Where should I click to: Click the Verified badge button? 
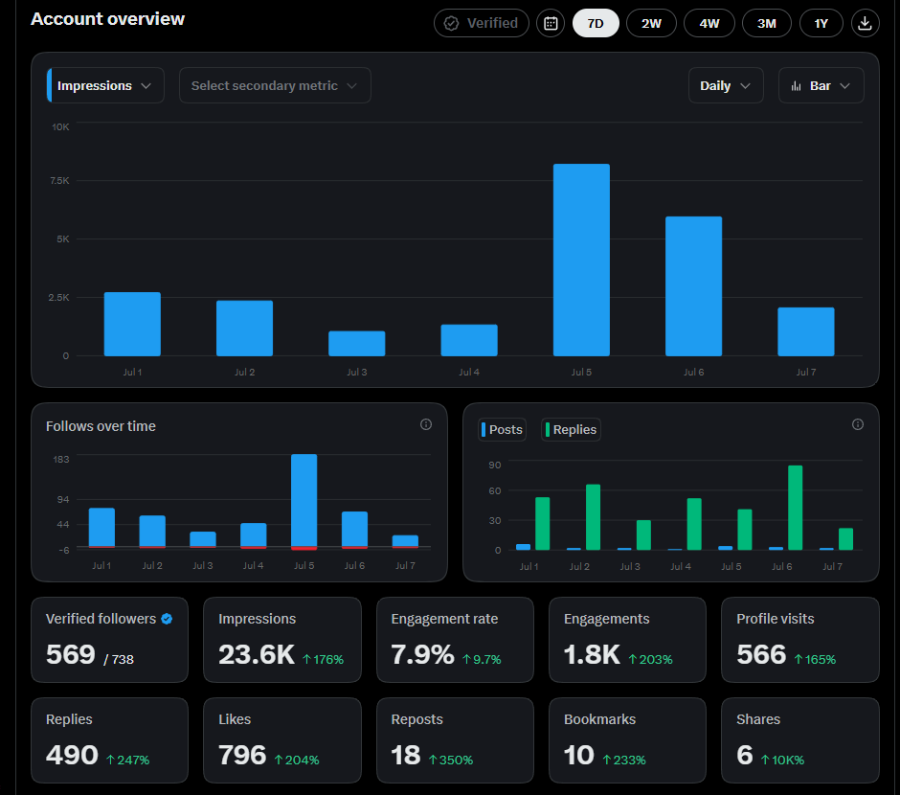(x=481, y=24)
